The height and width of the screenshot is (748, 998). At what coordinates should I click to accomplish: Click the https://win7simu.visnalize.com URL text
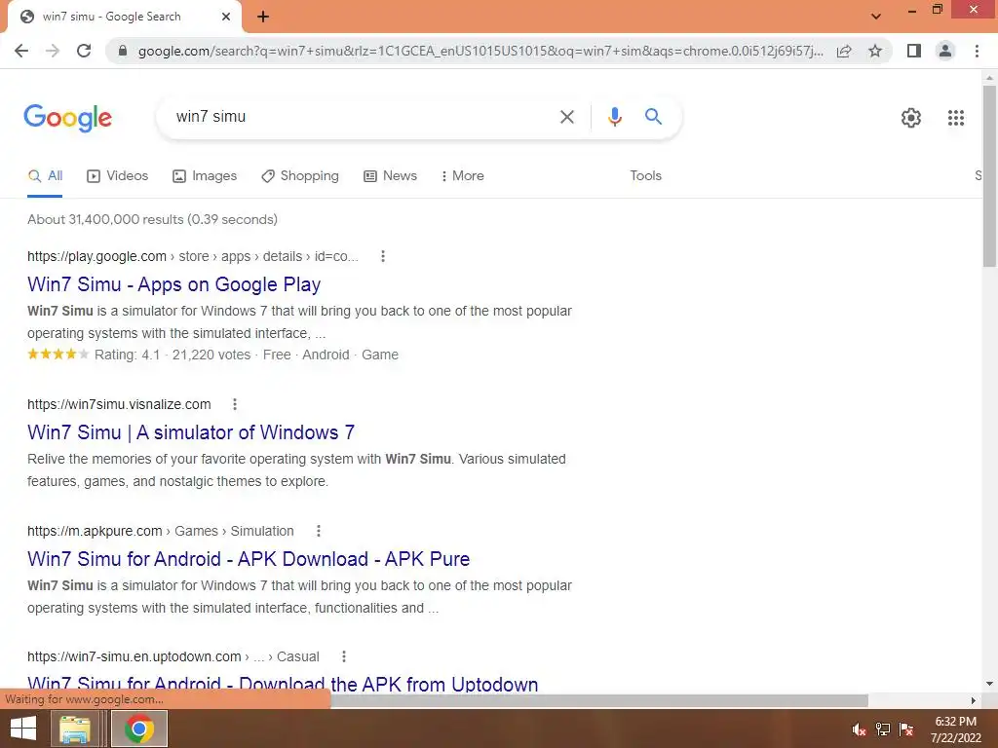click(x=119, y=404)
